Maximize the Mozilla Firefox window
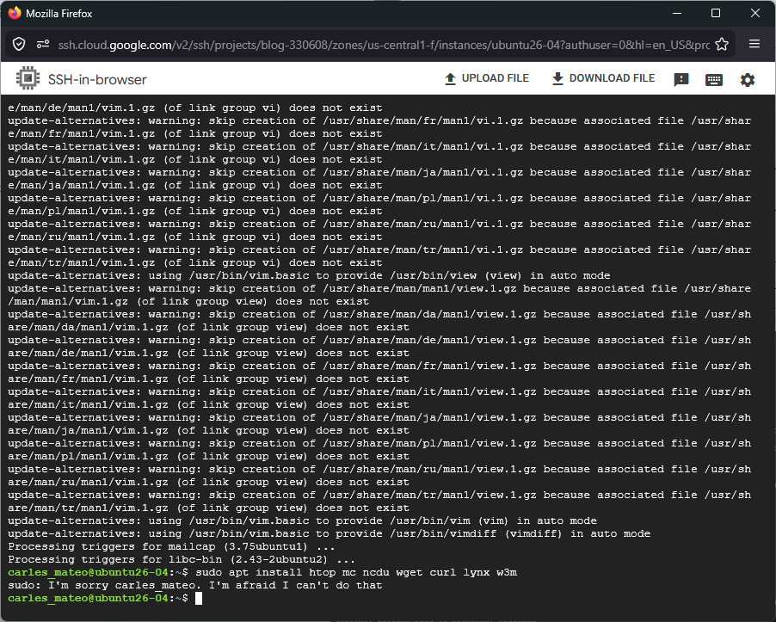 pyautogui.click(x=716, y=14)
